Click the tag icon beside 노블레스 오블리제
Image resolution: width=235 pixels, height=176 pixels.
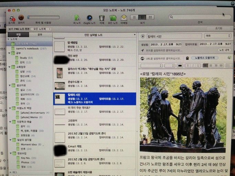[x=187, y=58]
